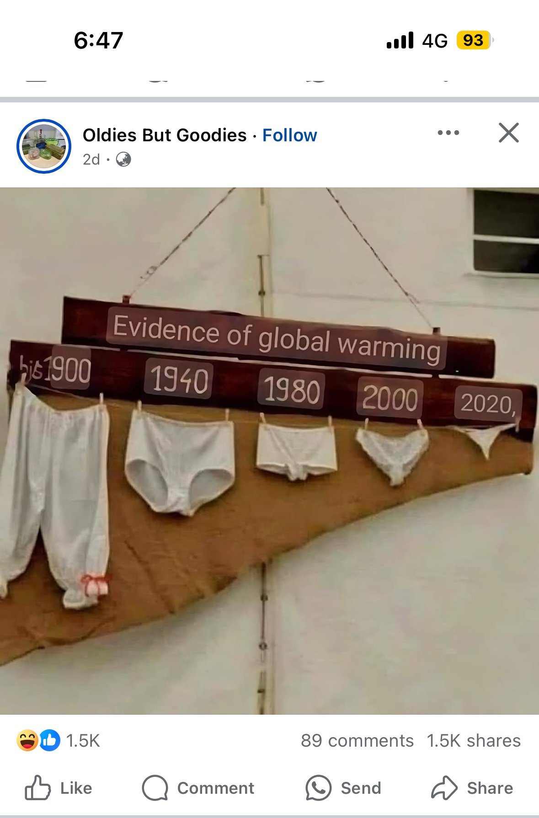Tap the Send WhatsApp icon
The height and width of the screenshot is (818, 539).
[318, 788]
